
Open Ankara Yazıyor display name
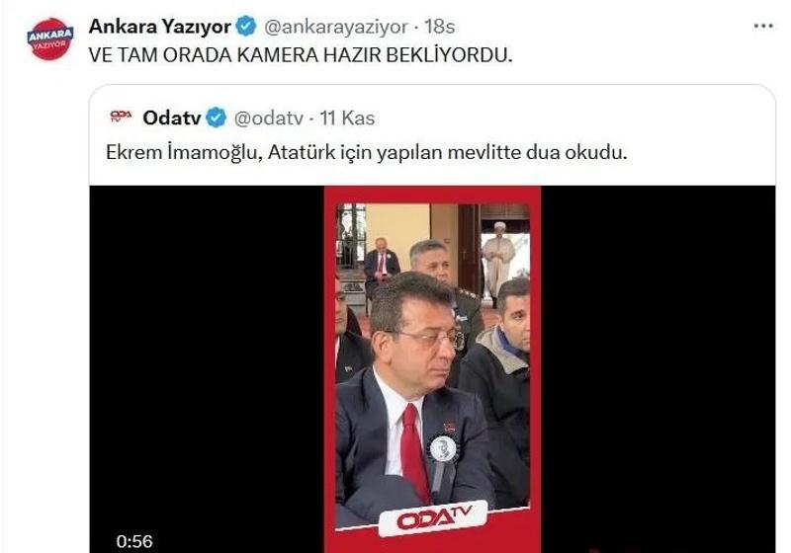click(160, 27)
